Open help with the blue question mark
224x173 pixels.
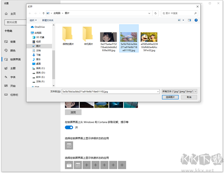(196, 20)
